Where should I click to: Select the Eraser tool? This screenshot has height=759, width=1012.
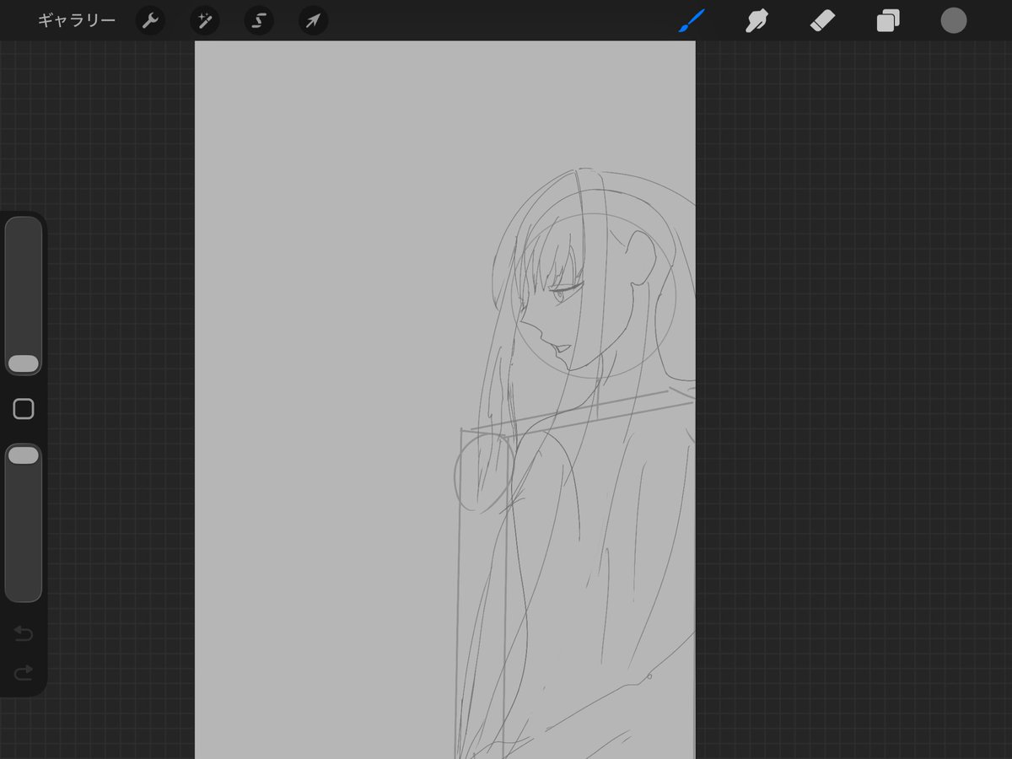822,20
